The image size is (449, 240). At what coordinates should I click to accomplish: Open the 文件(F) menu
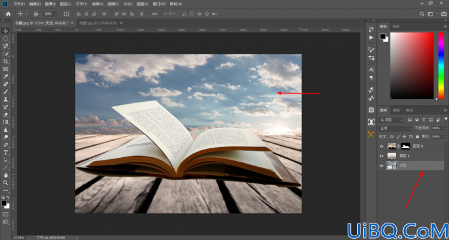click(19, 4)
